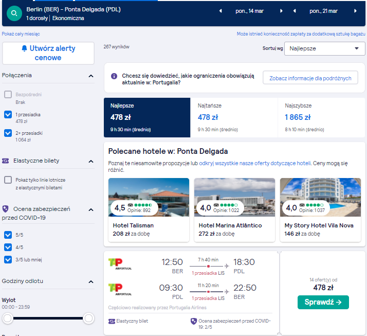Click the info icon in Portugal restrictions banner

point(114,76)
